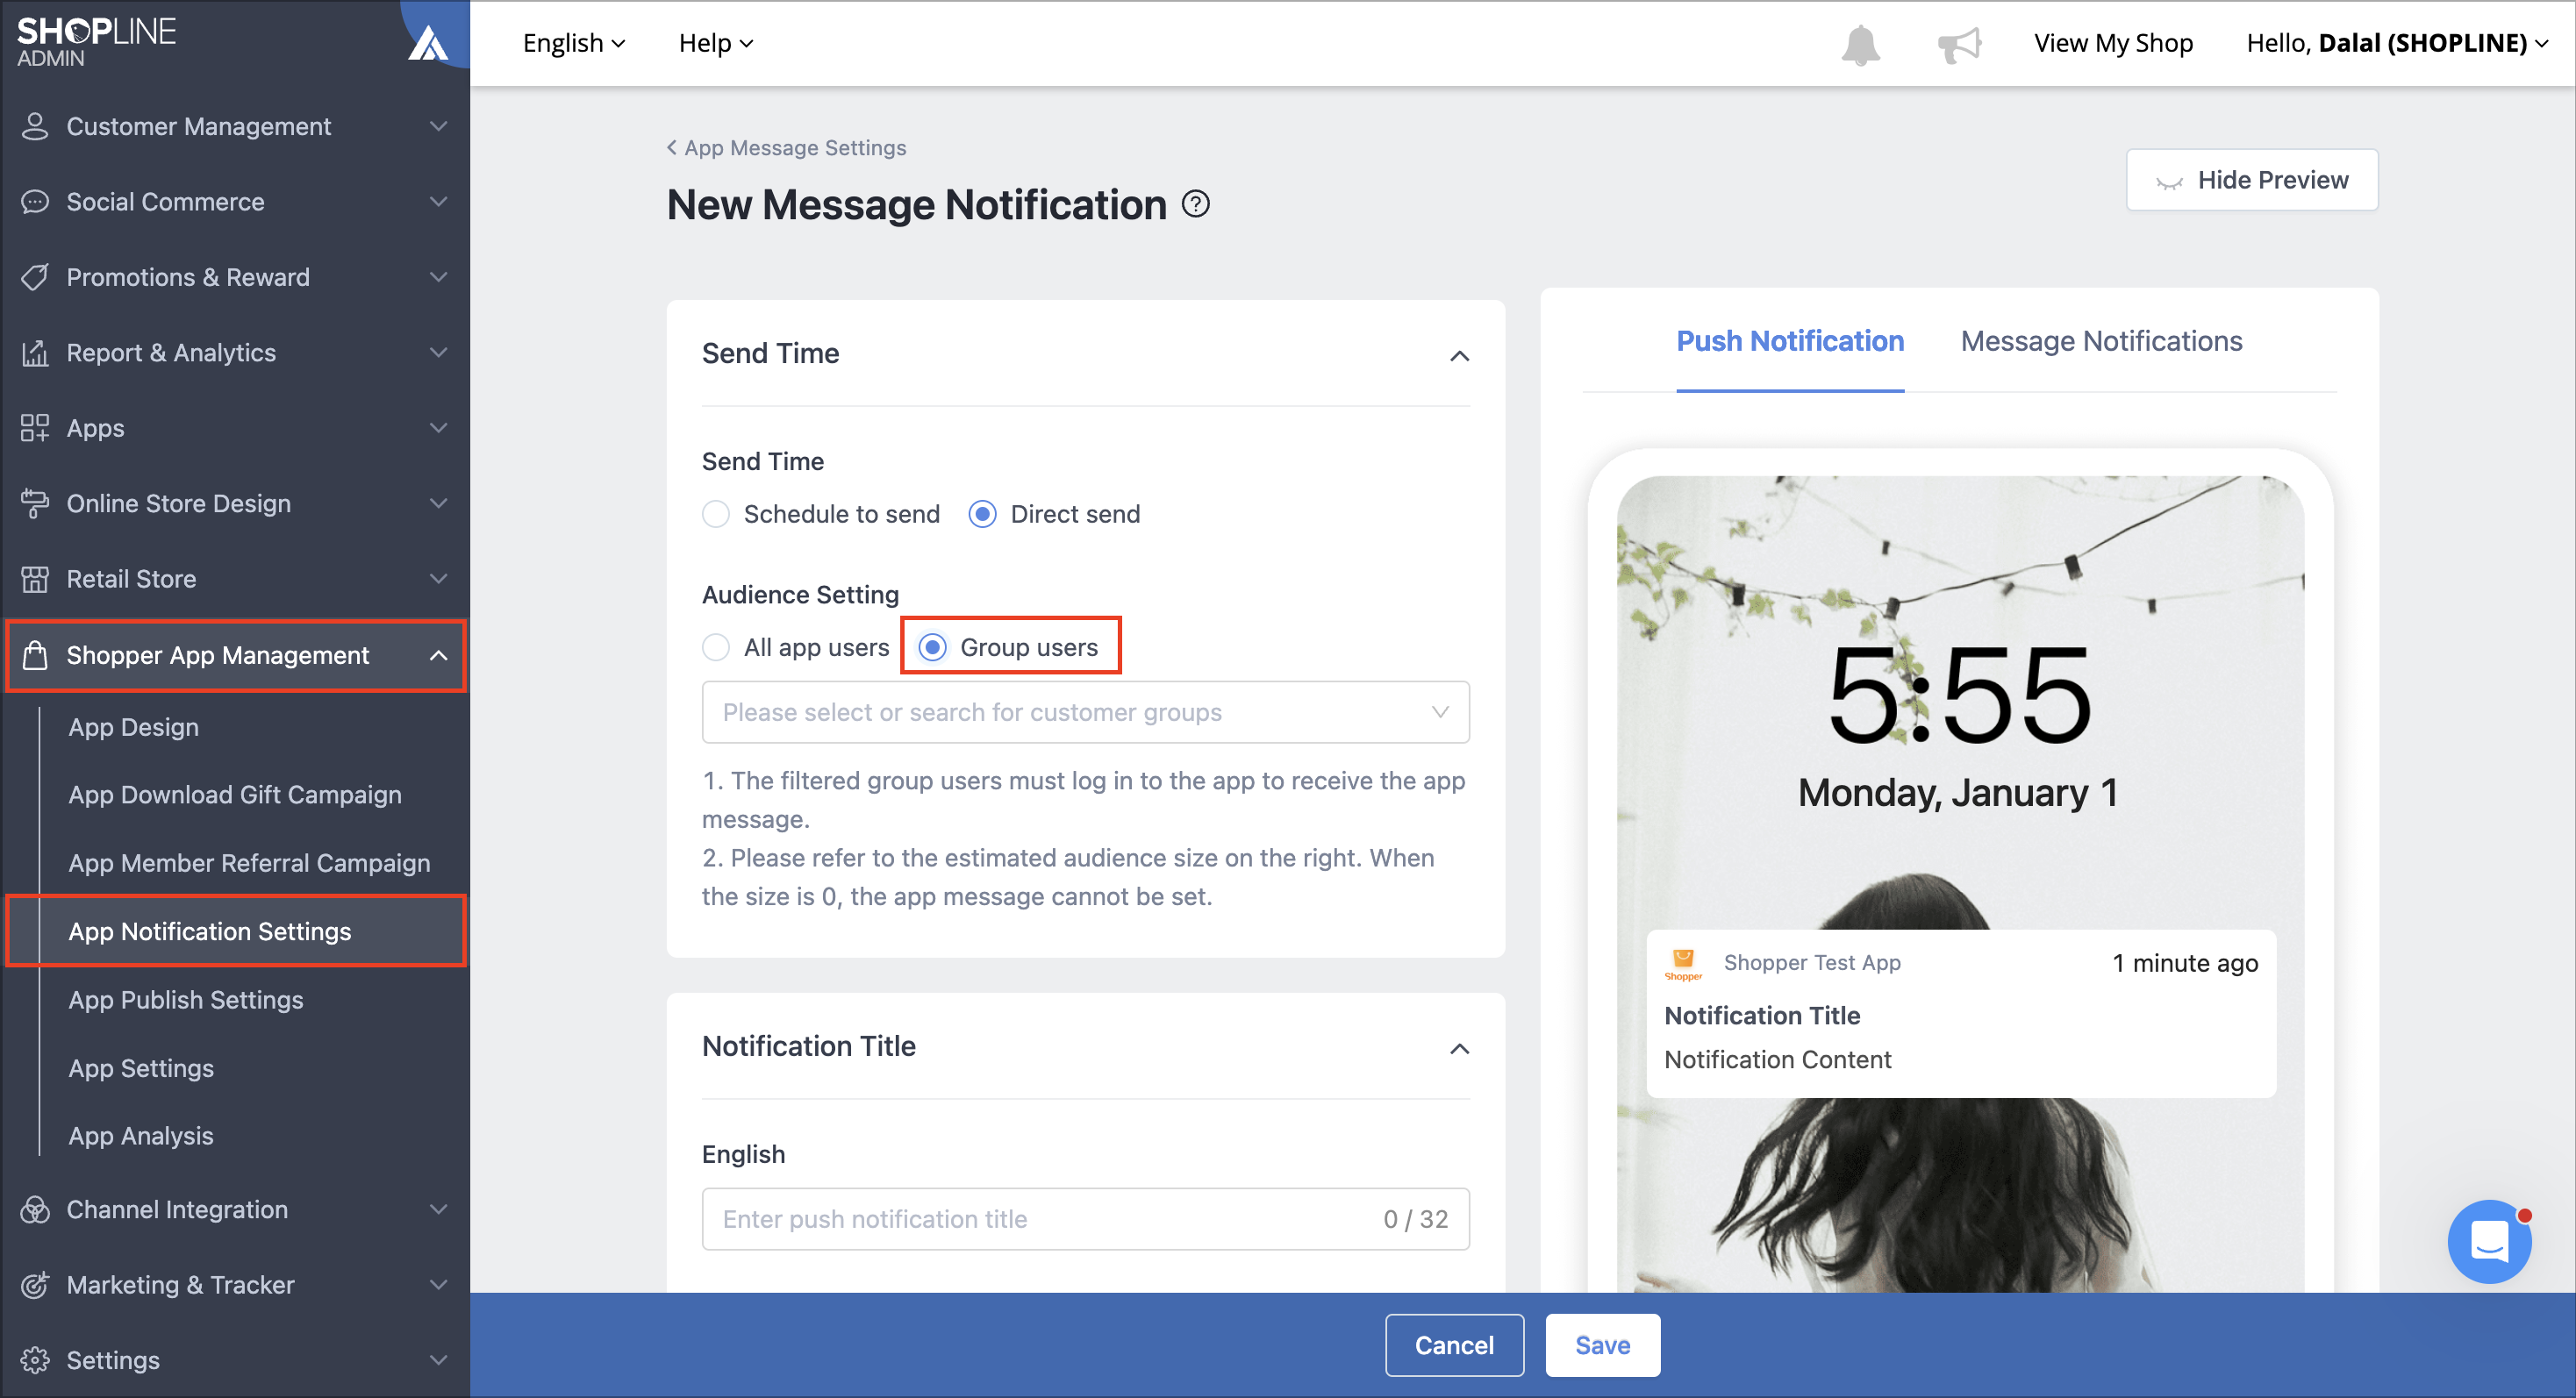This screenshot has height=1398, width=2576.
Task: Click the Online Store Design paint roller icon
Action: (35, 503)
